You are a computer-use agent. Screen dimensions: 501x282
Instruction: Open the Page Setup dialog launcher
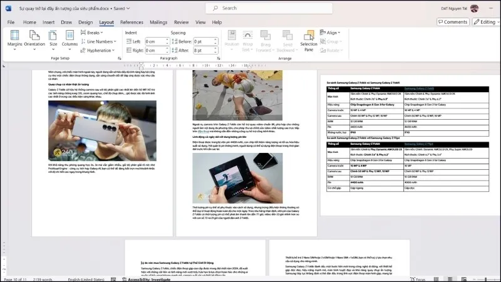click(x=119, y=58)
